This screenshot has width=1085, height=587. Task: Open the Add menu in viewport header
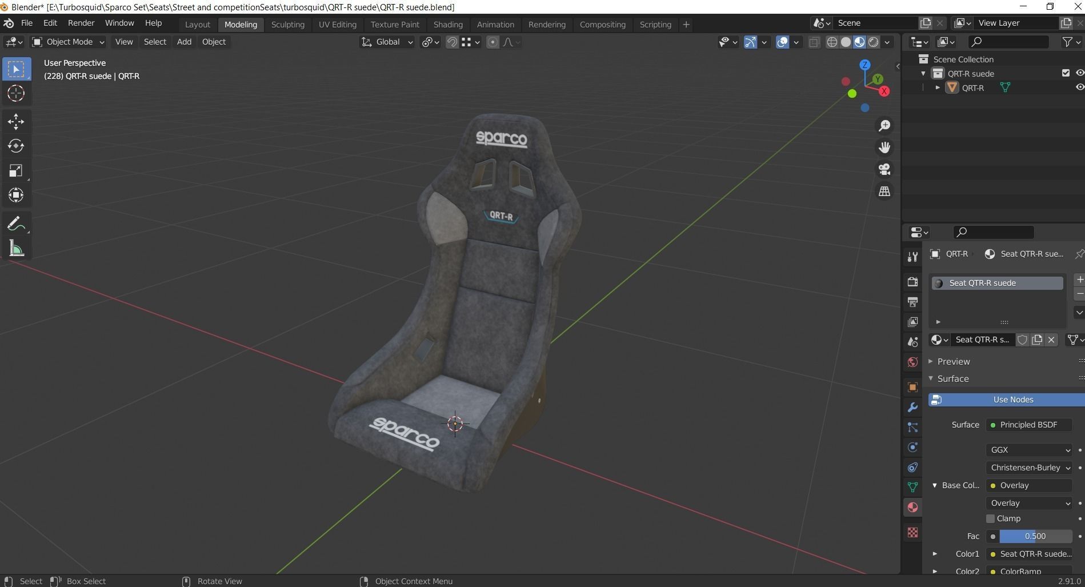[x=184, y=42]
